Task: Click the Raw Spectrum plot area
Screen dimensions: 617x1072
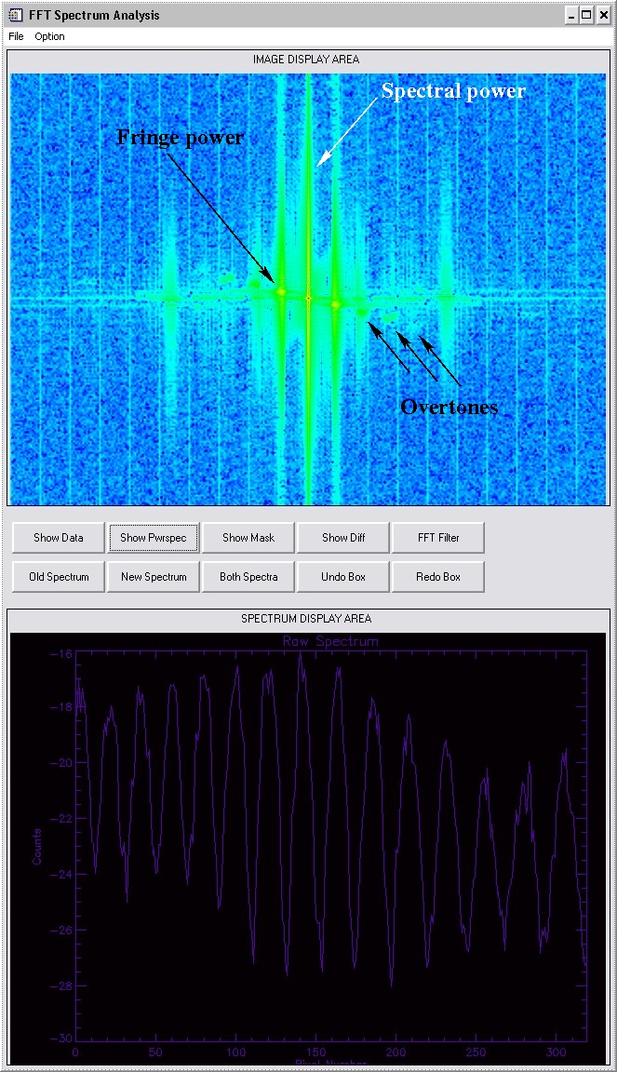Action: tap(331, 845)
